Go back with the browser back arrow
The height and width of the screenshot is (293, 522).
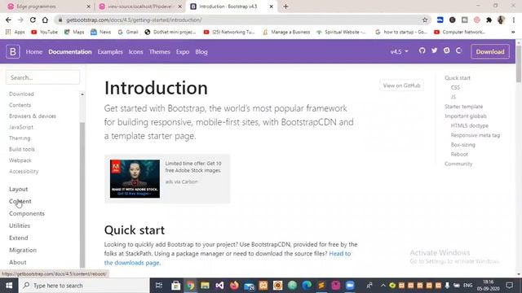tap(8, 20)
